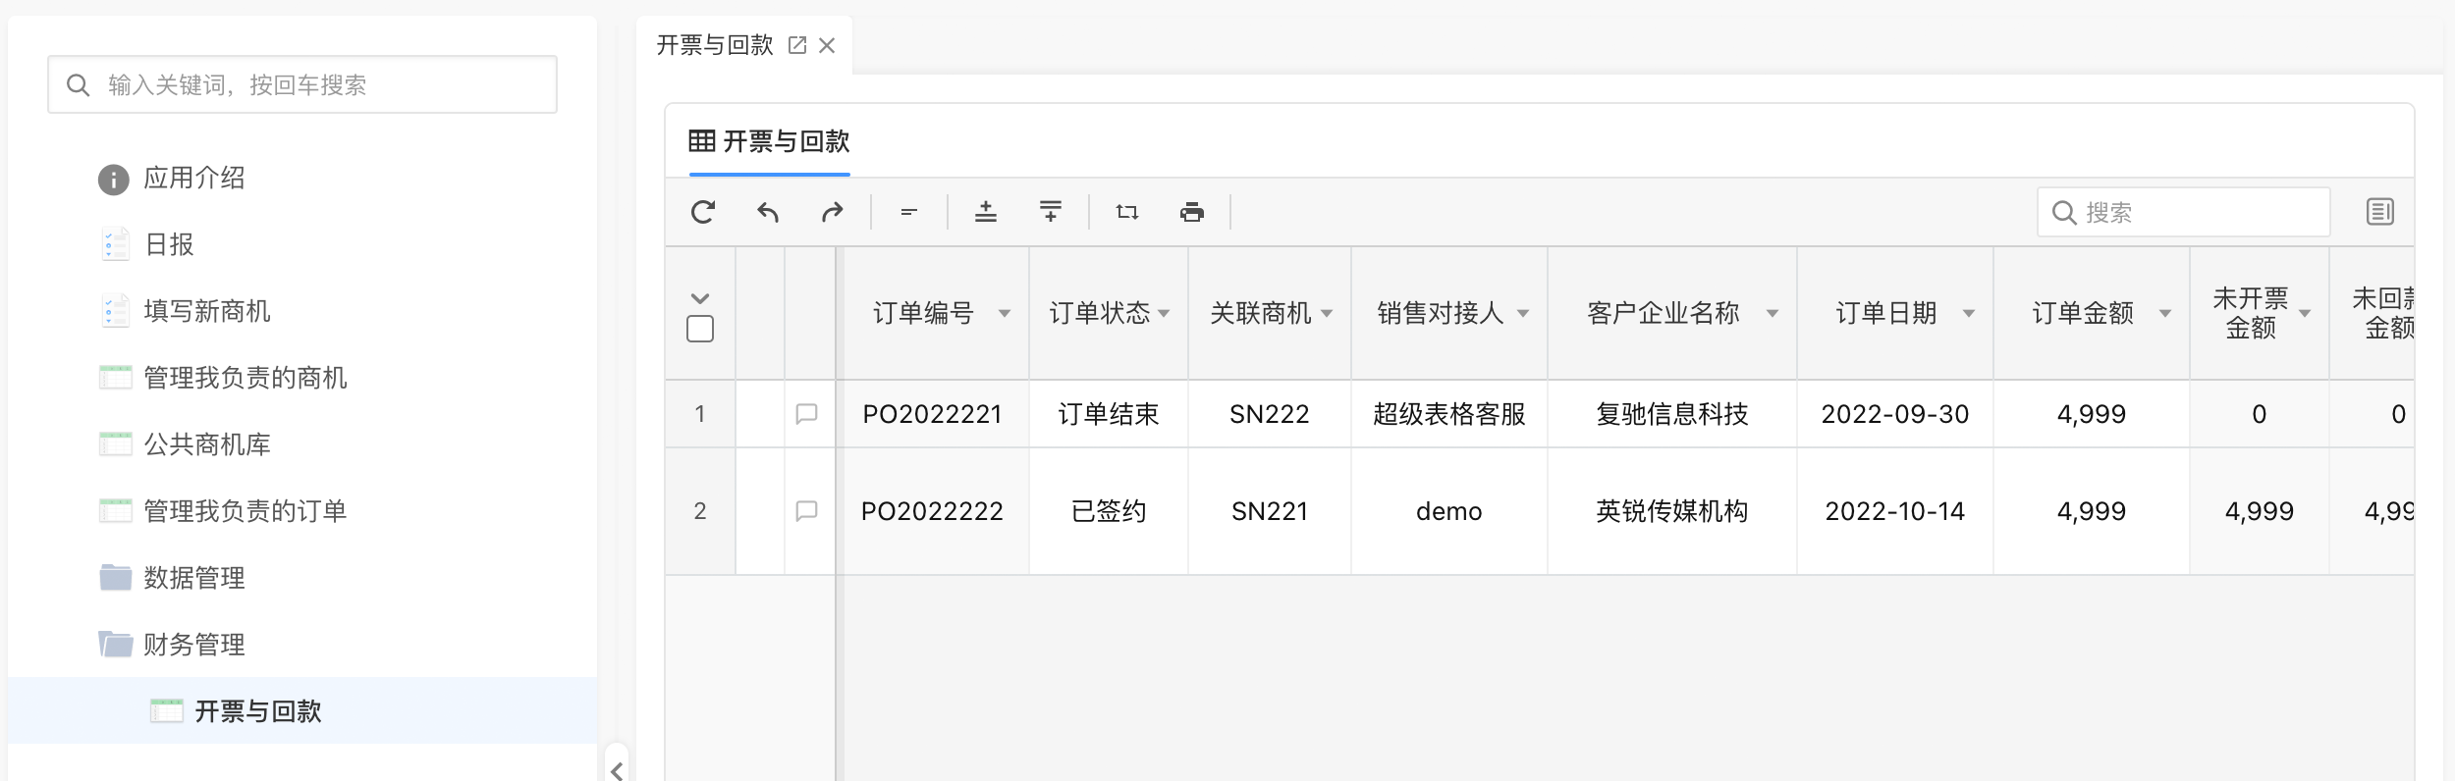Click the refresh icon in table toolbar

(703, 212)
